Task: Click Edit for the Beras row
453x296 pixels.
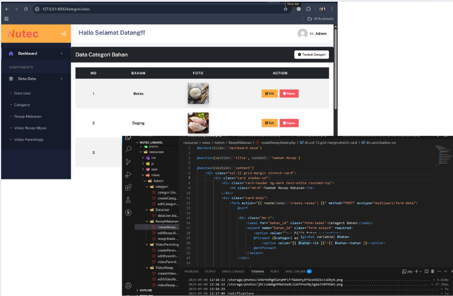Action: [x=270, y=94]
